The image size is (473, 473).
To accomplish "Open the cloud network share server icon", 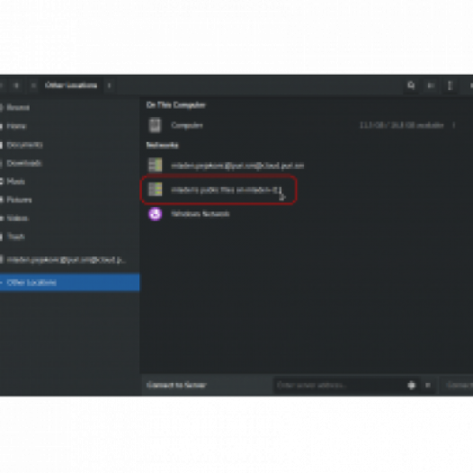I will coord(155,165).
